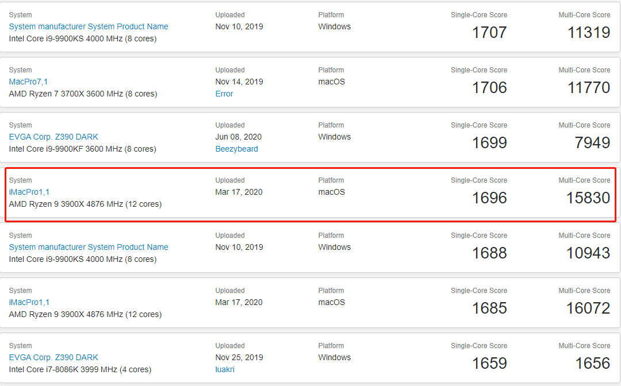Image resolution: width=621 pixels, height=386 pixels.
Task: Click the Nov 25, 2019 upload date
Action: (x=239, y=357)
